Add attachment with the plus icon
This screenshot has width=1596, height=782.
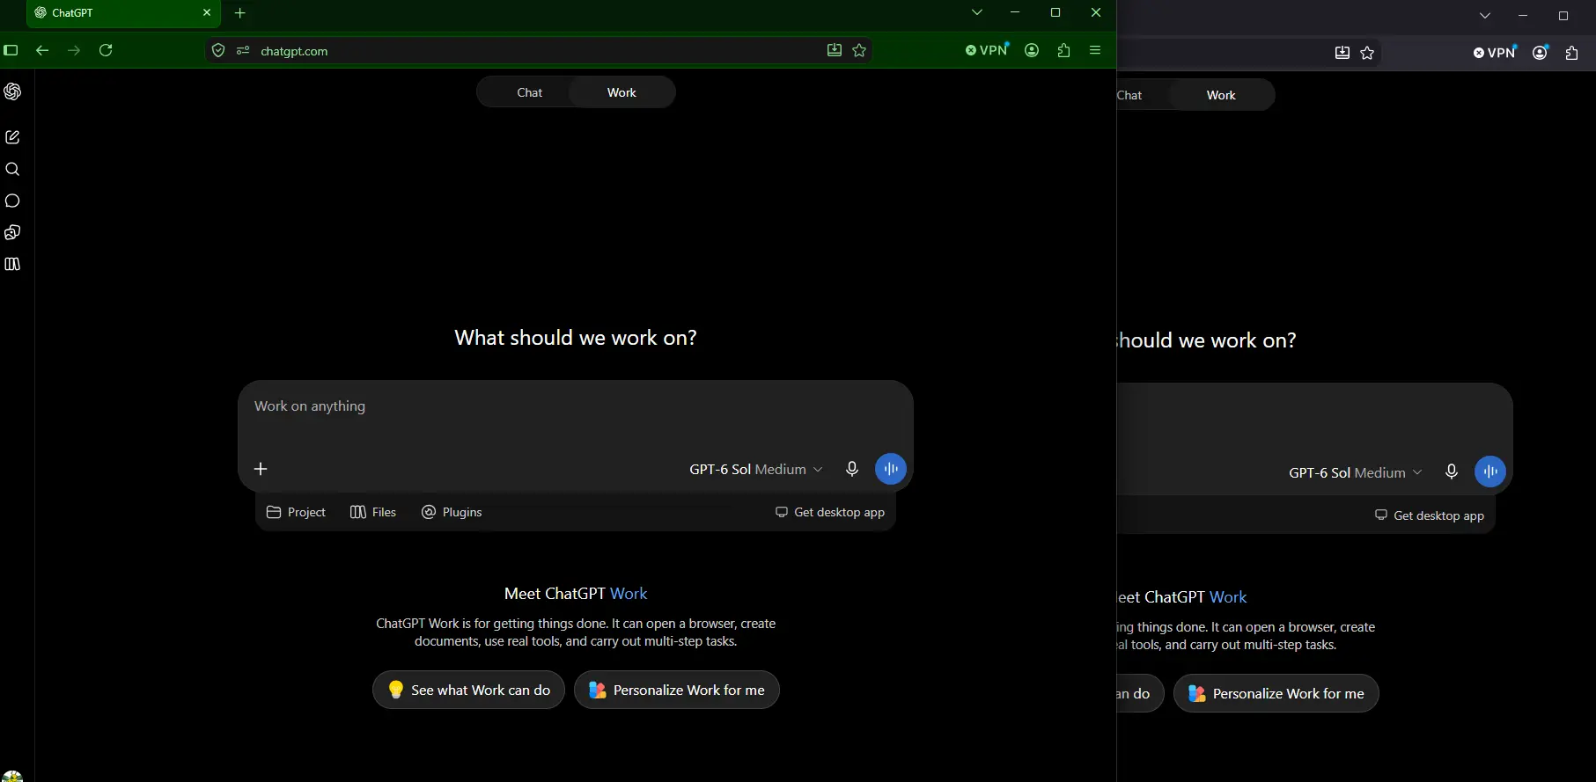(x=261, y=469)
